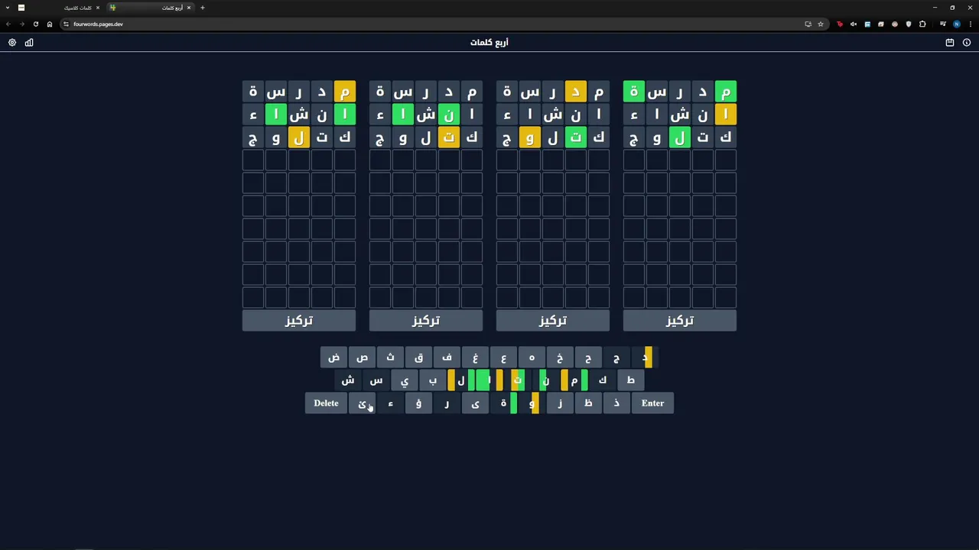Viewport: 979px width, 550px height.
Task: Close the أربع كلمات tab
Action: pyautogui.click(x=189, y=8)
